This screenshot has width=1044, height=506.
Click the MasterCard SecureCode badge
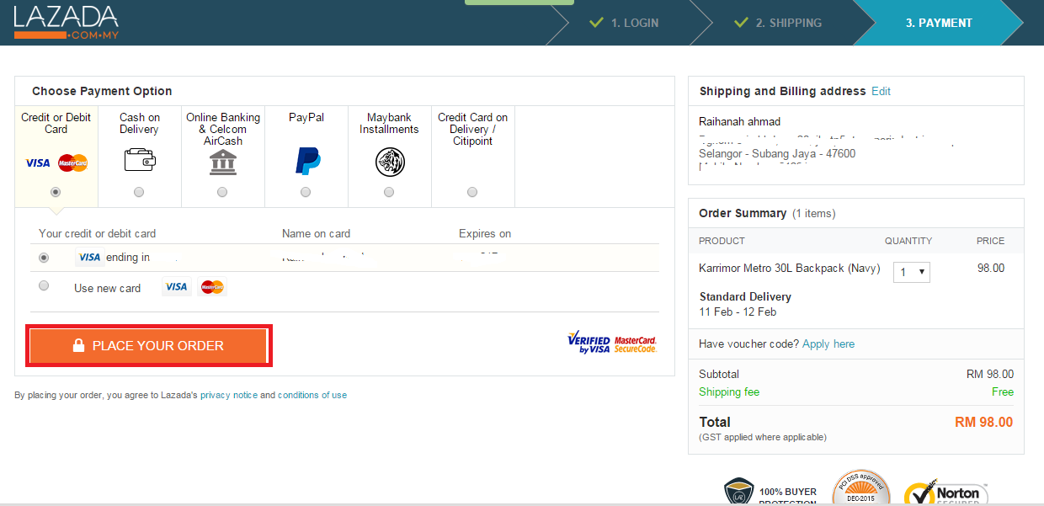[x=635, y=344]
